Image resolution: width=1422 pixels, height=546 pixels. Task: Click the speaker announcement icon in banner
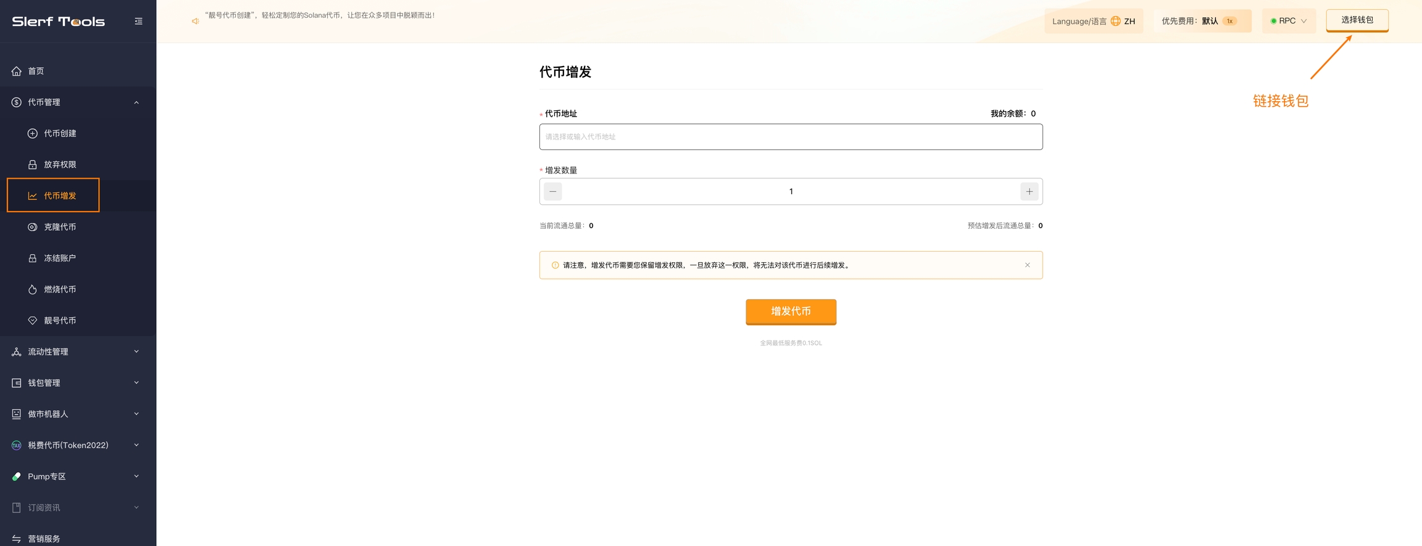pyautogui.click(x=196, y=21)
